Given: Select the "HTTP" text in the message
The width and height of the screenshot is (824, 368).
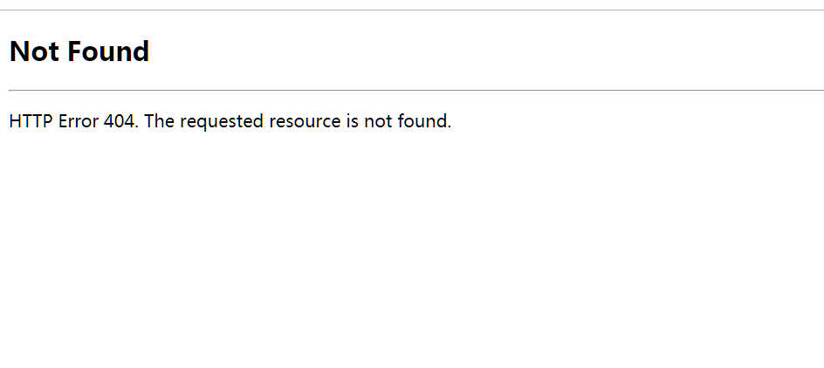Looking at the screenshot, I should click(x=31, y=121).
